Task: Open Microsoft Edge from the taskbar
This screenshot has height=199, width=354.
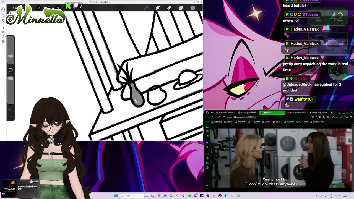Action: 226,196
